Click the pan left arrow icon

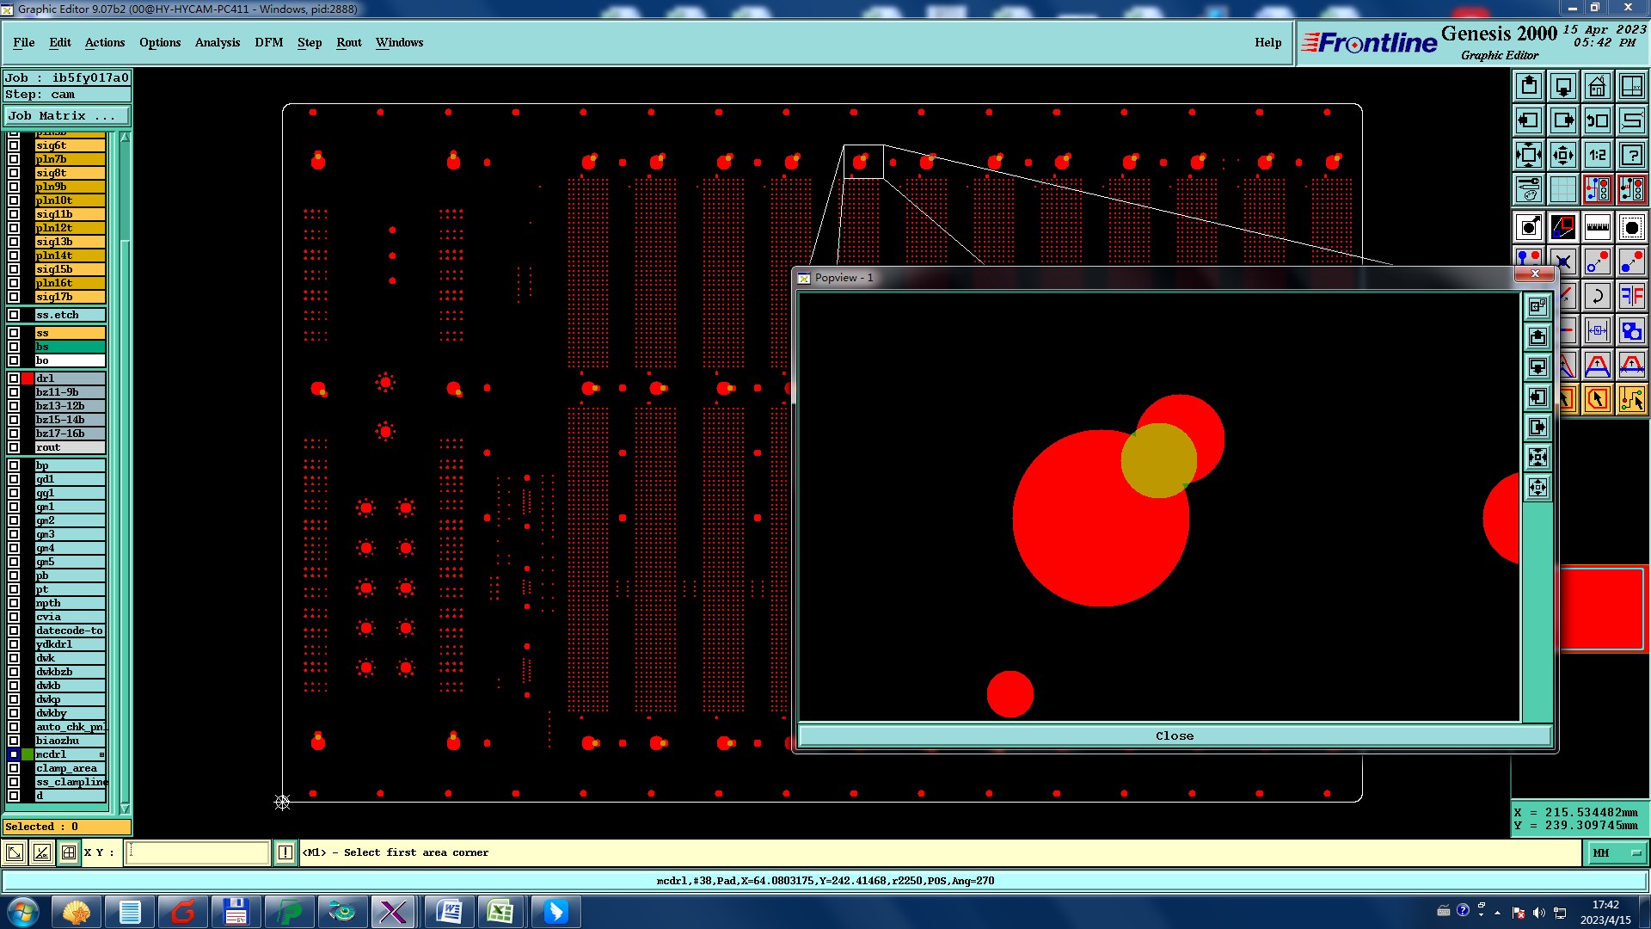(x=1528, y=120)
